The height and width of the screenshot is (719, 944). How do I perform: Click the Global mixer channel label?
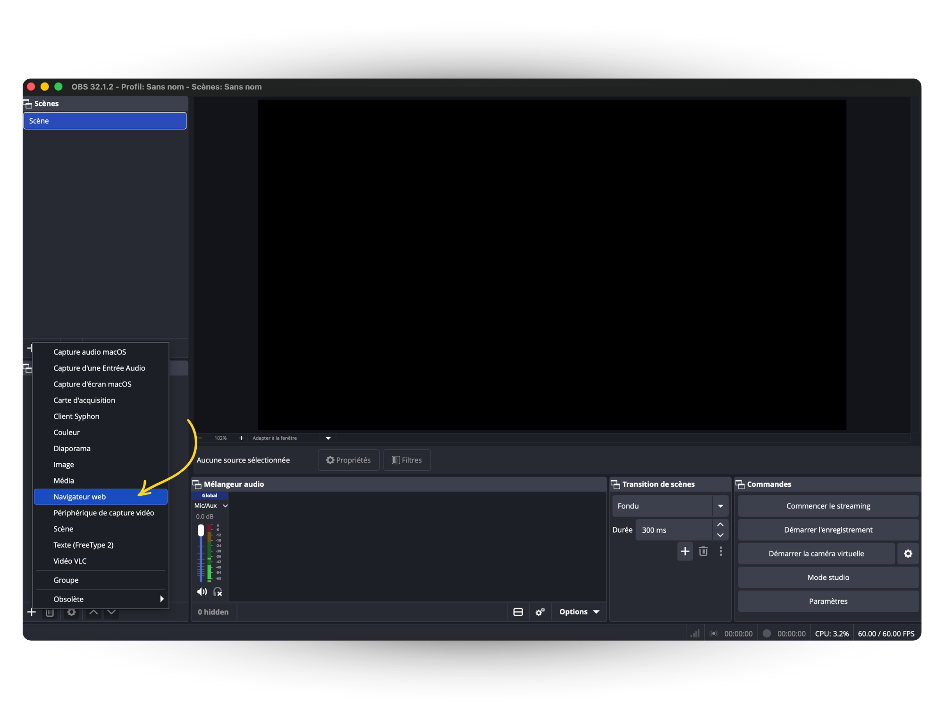pyautogui.click(x=210, y=495)
